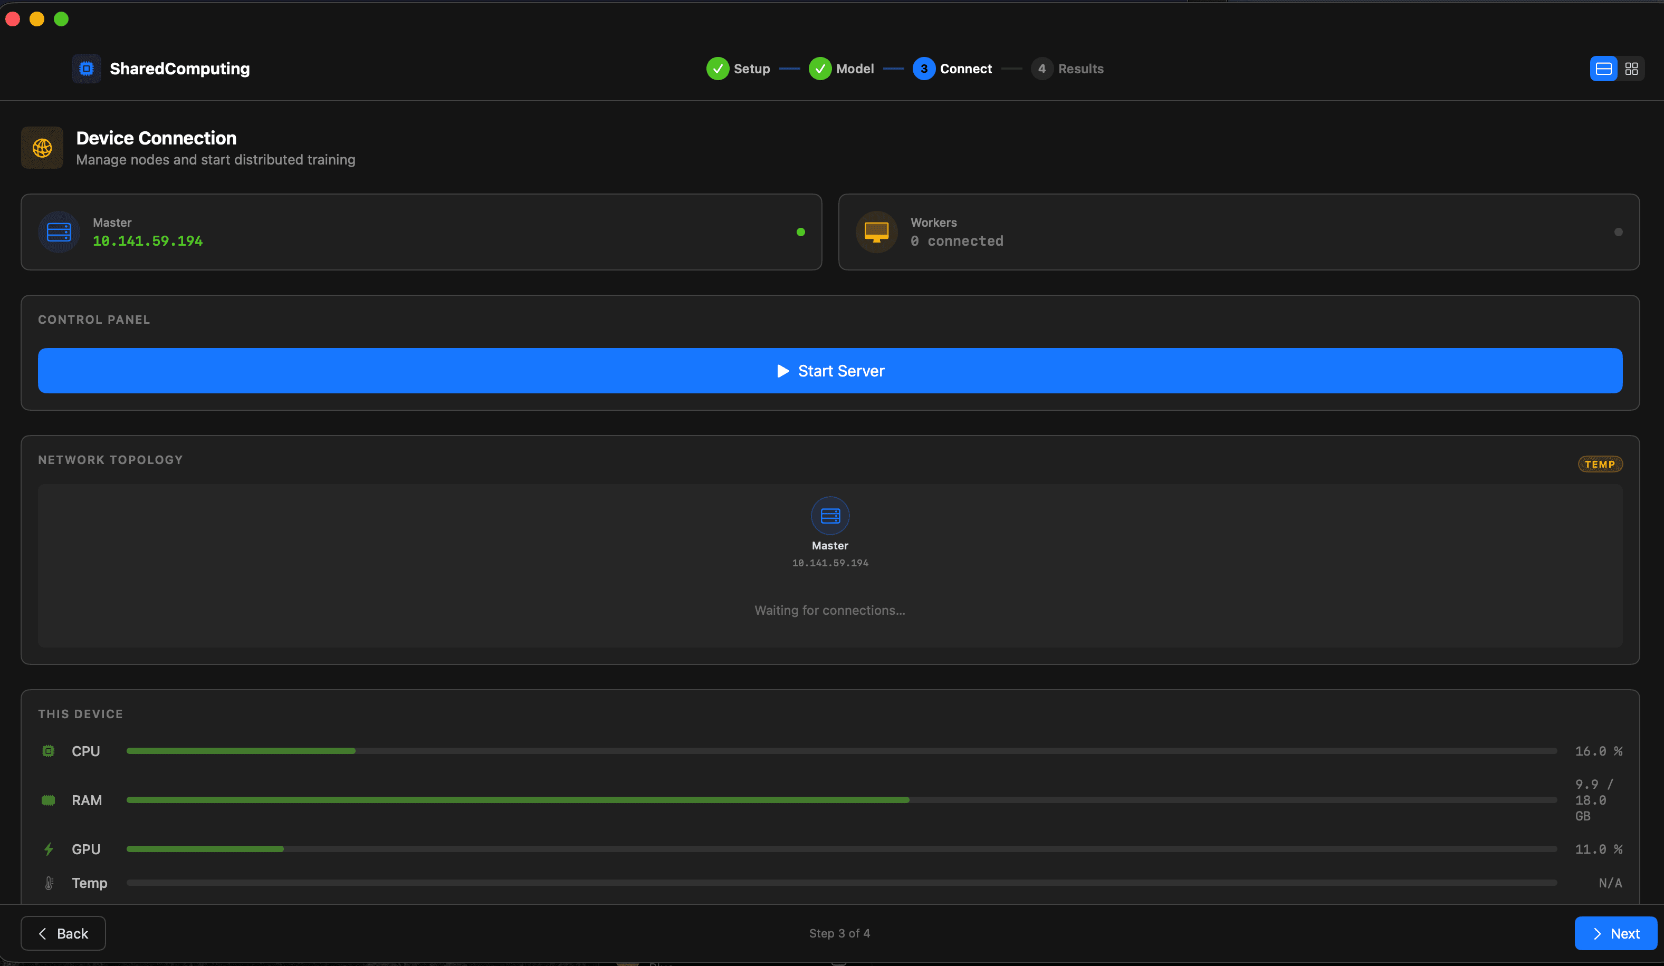
Task: Switch to single-panel list layout view
Action: click(x=1604, y=69)
